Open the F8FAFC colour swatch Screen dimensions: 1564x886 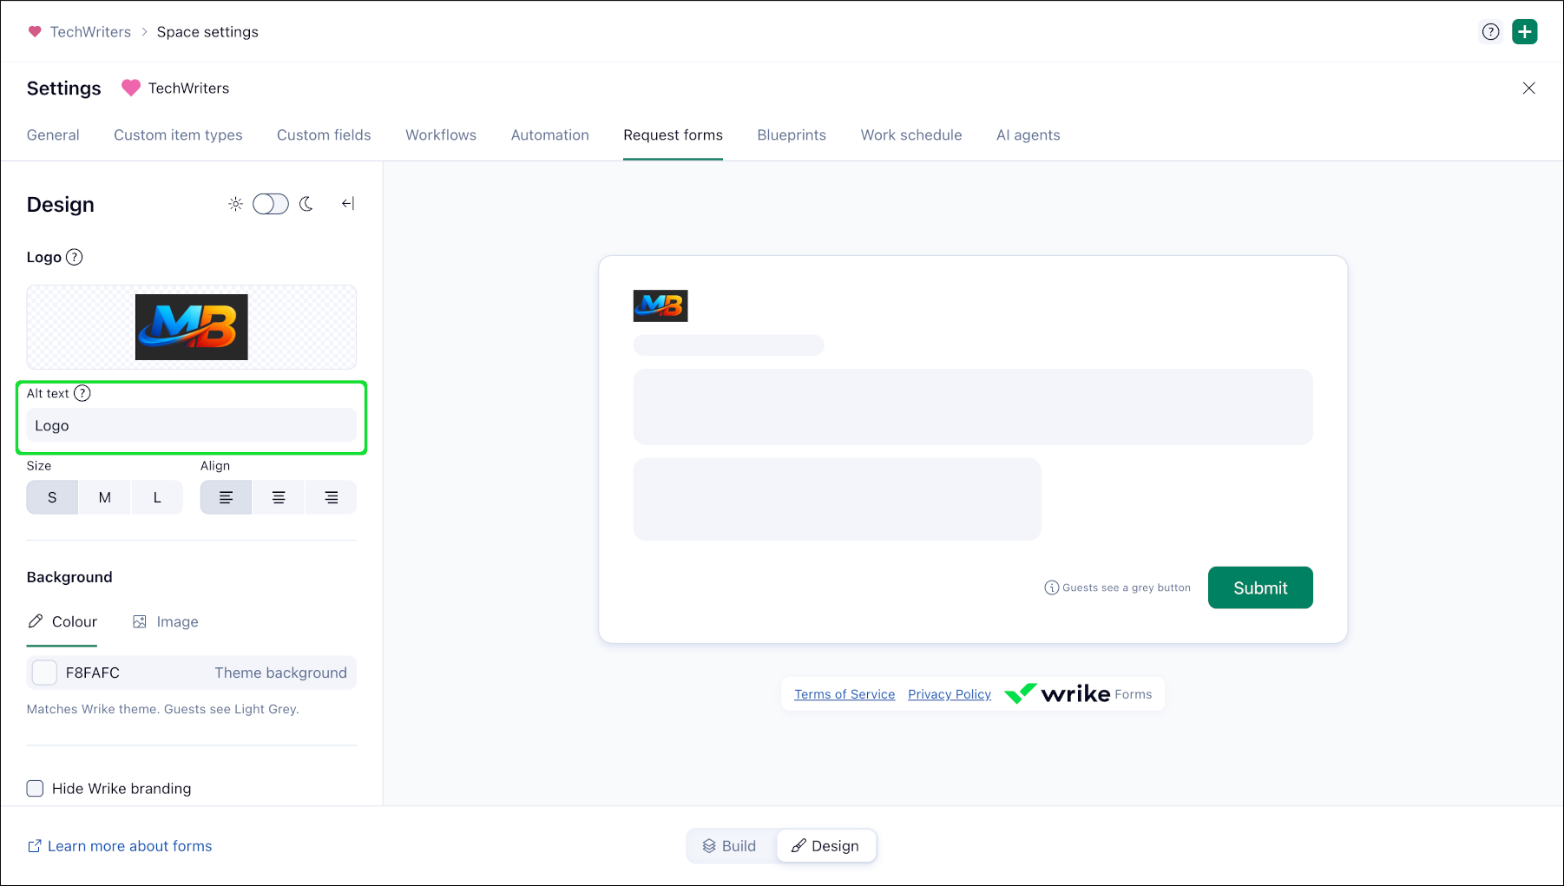44,673
